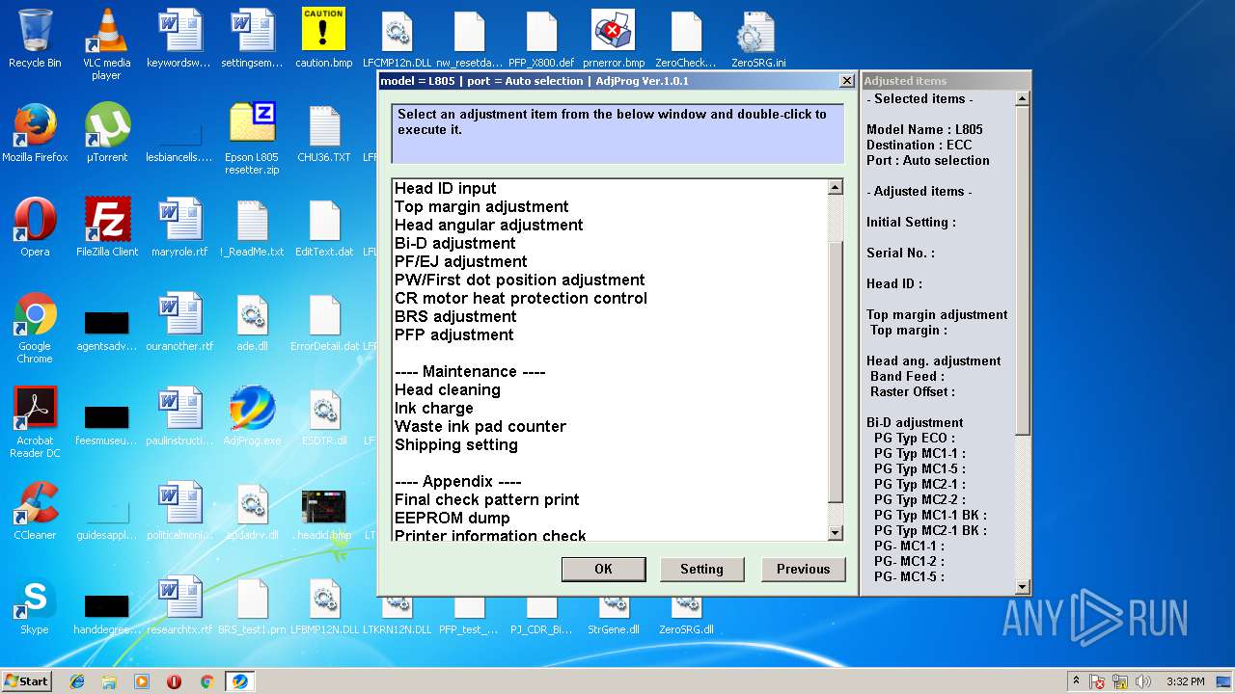The width and height of the screenshot is (1235, 694).
Task: Click the taskbar clock 3:32 PM
Action: 1185,681
